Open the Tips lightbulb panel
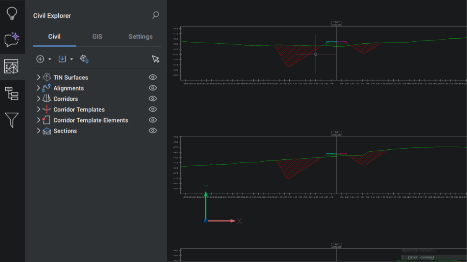467x262 pixels. (12, 13)
